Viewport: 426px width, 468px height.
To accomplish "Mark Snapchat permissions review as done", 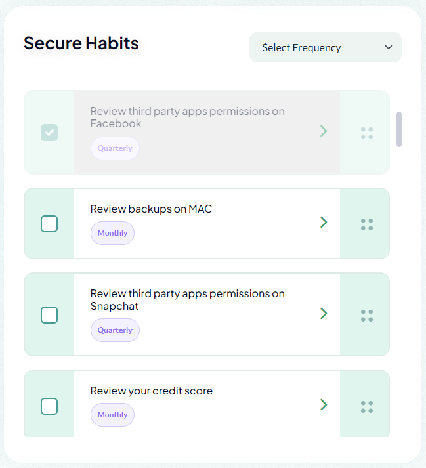I will coord(49,315).
